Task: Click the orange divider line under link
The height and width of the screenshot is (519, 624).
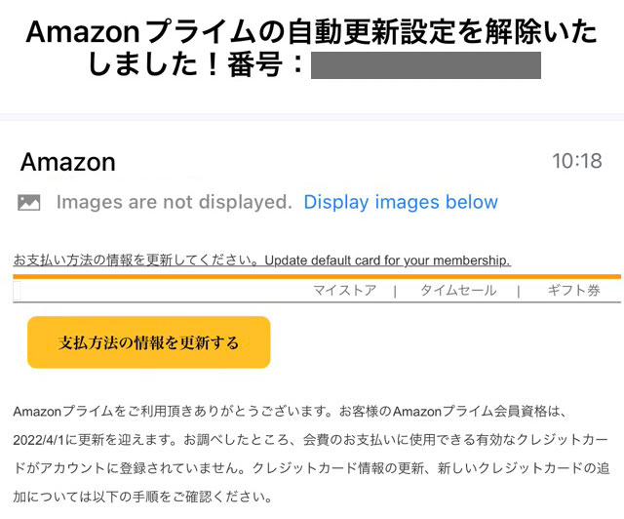Action: (x=317, y=276)
